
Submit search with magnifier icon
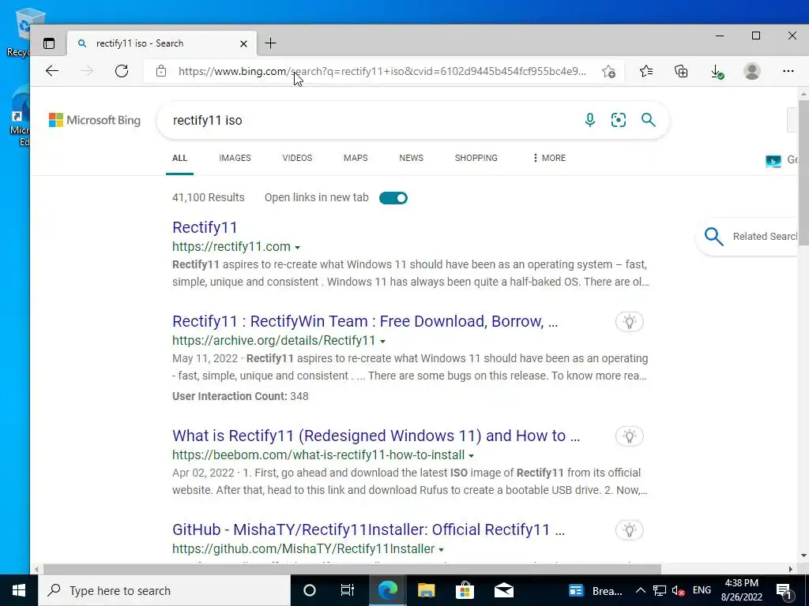click(648, 120)
